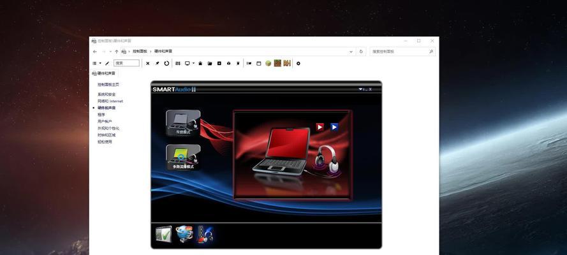
Task: Click the headphone-shaped icon in toolbar
Action: click(x=228, y=63)
